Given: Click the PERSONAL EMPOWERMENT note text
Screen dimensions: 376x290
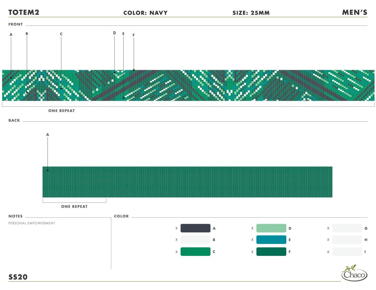Looking at the screenshot, I should point(32,223).
